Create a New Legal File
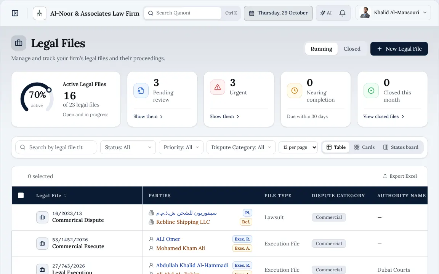The width and height of the screenshot is (439, 274). 399,49
